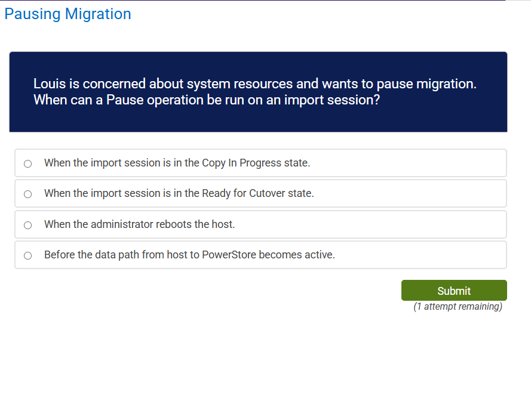Click answer text about administrator rebooting host
This screenshot has height=401, width=531.
pos(139,224)
